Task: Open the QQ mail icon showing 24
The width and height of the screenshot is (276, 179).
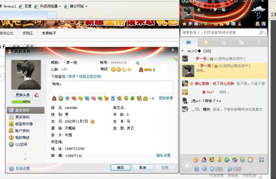Action: point(198,24)
